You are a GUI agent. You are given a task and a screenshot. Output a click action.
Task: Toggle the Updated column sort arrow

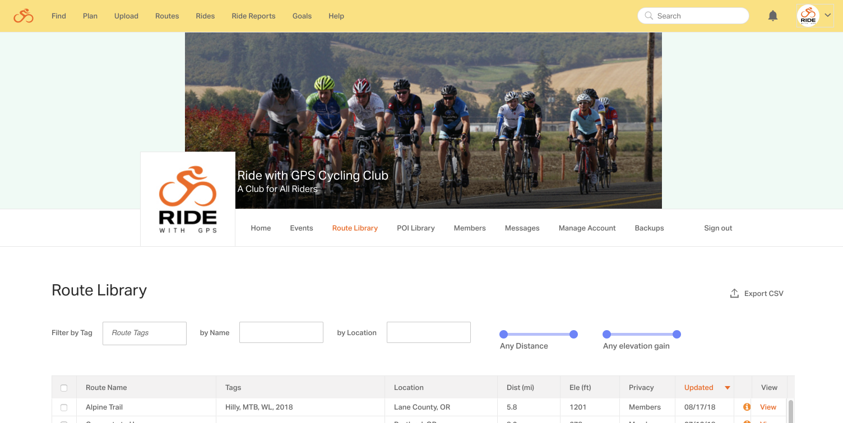point(728,388)
